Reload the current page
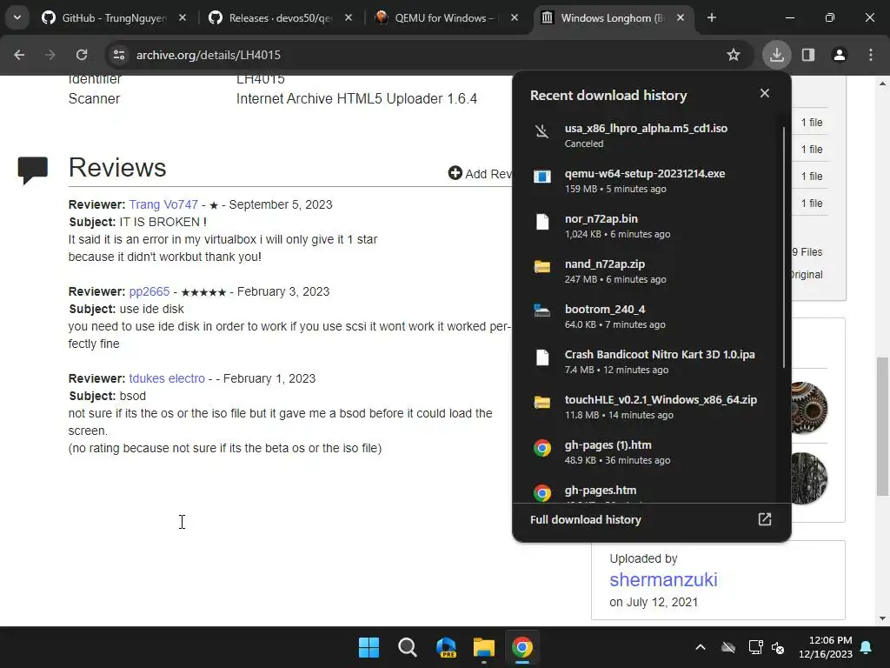The height and width of the screenshot is (668, 890). pos(82,55)
